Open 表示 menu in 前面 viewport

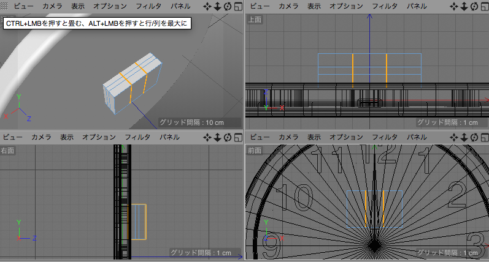(314, 137)
